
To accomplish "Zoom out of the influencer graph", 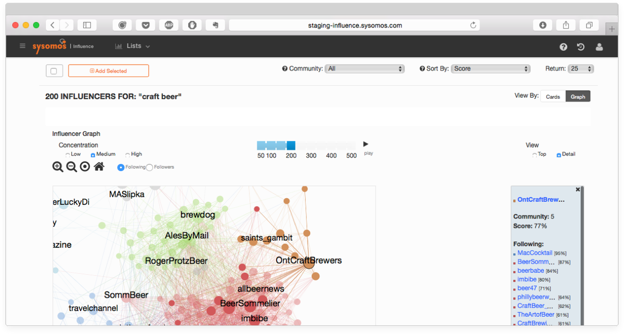I will [x=72, y=166].
